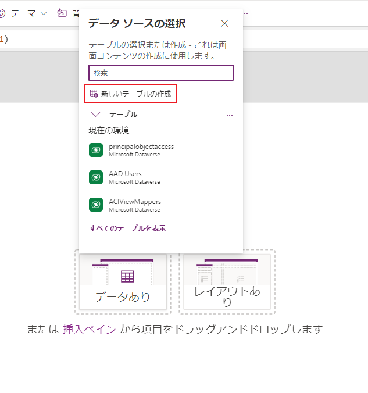The height and width of the screenshot is (393, 368).
Task: Open the テーブル section more options ellipsis
Action: [230, 116]
